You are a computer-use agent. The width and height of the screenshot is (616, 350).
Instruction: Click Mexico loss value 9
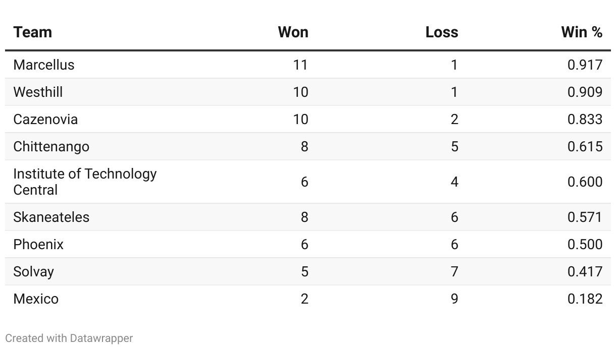coord(454,299)
